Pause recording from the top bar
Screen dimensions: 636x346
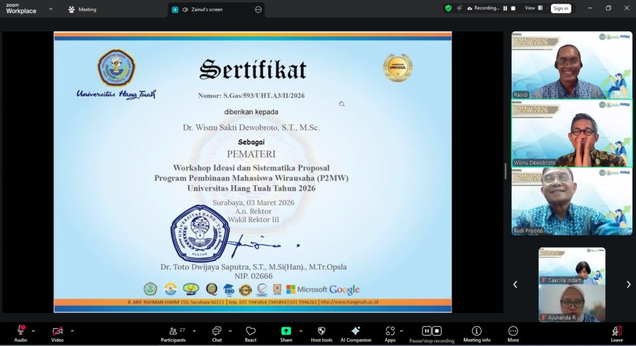504,8
